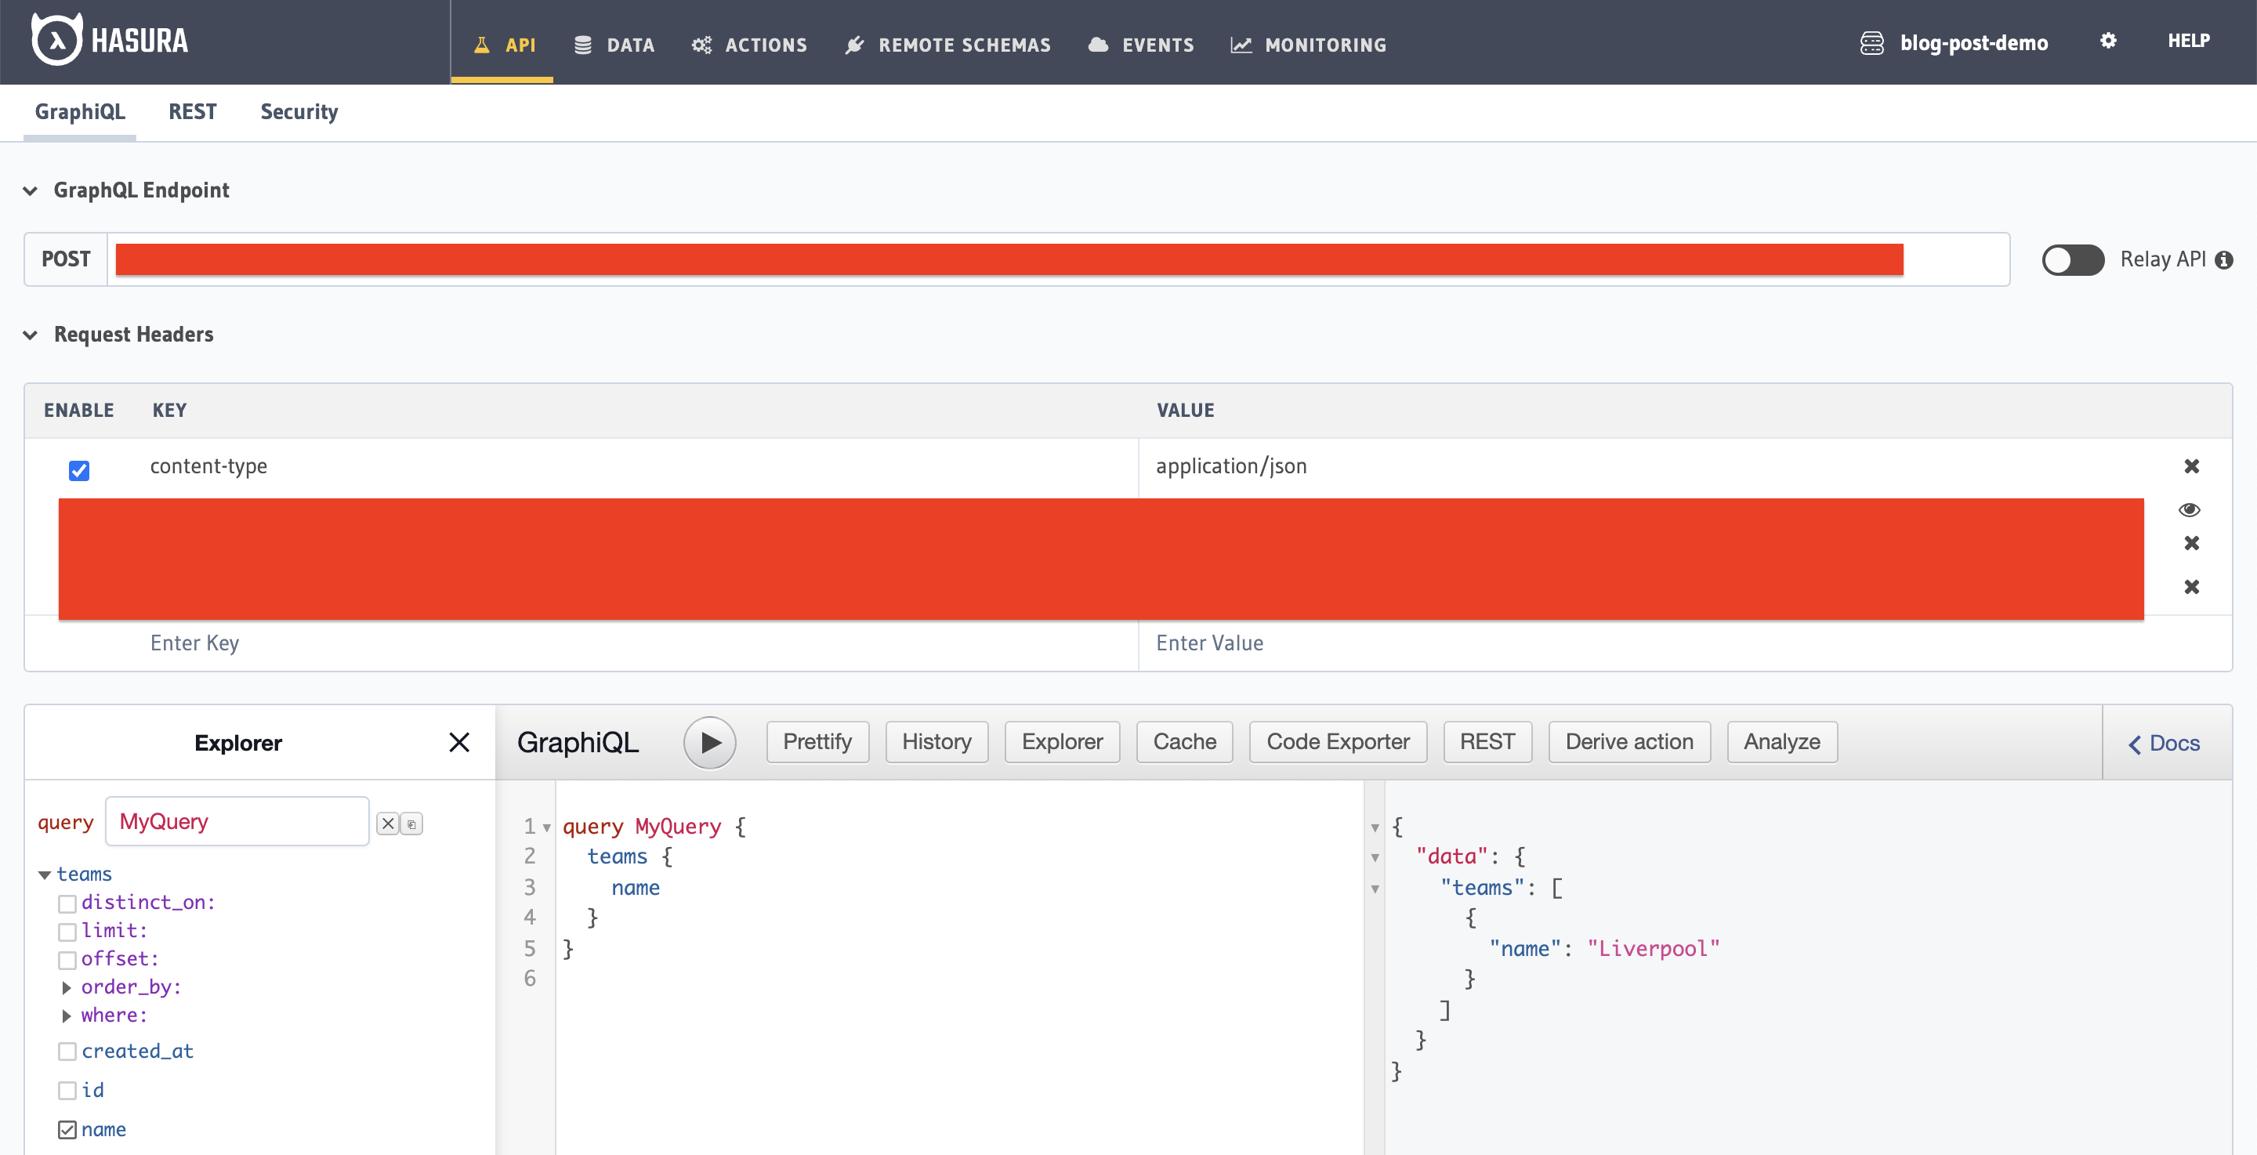Expand order_by in the Explorer panel

point(67,987)
